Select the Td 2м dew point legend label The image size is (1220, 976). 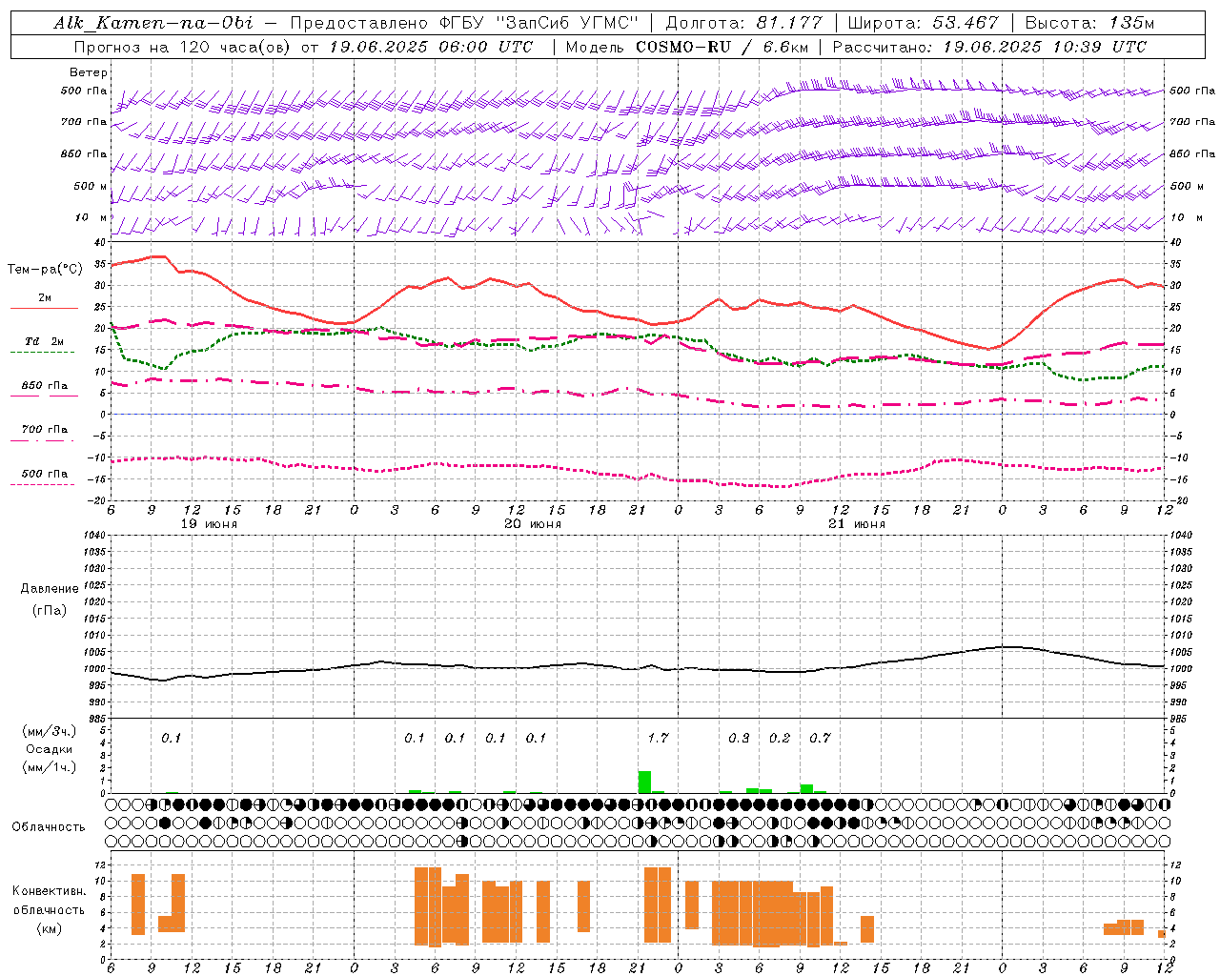[44, 341]
